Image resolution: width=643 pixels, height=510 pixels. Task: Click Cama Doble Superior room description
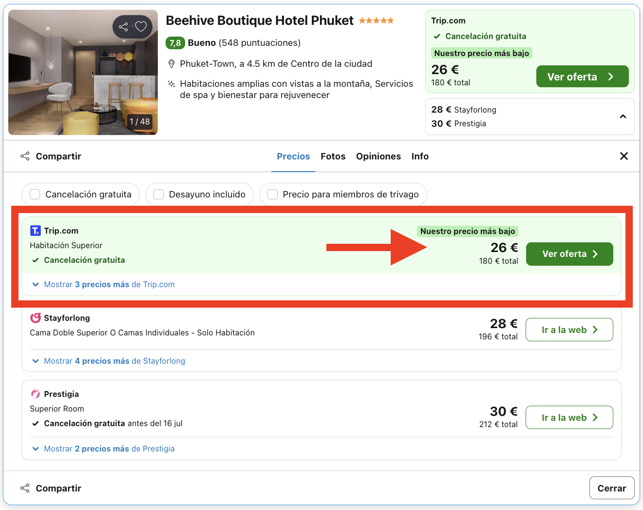[142, 333]
